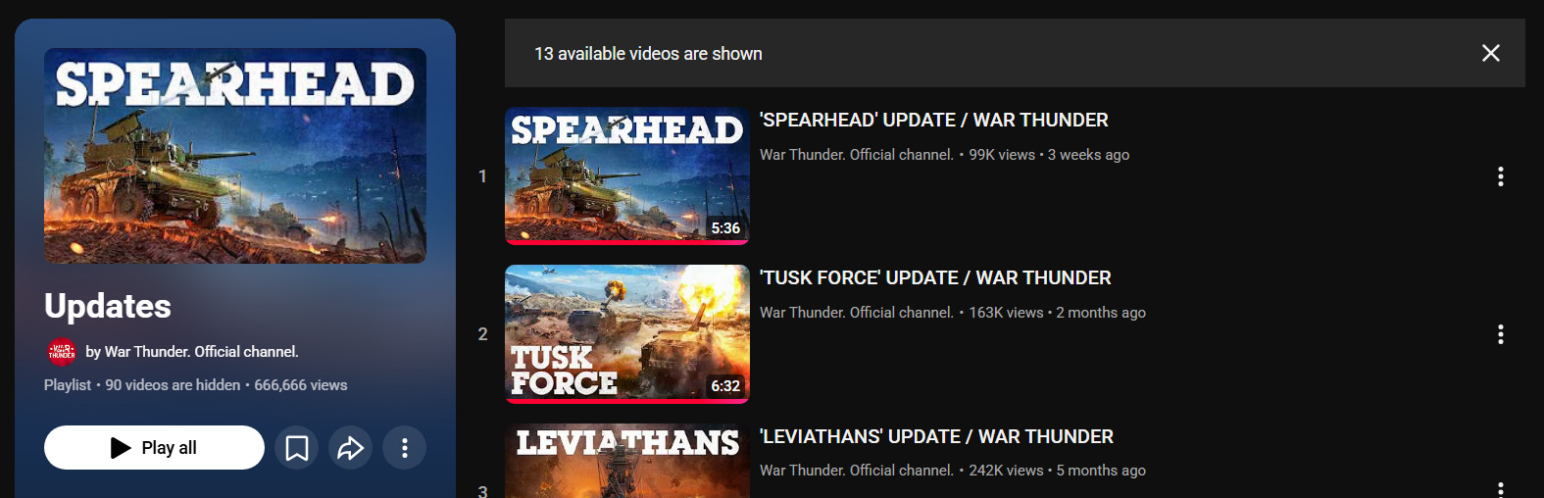The height and width of the screenshot is (498, 1544).
Task: Open action menu for LEVIATHANS video
Action: pos(1500,489)
